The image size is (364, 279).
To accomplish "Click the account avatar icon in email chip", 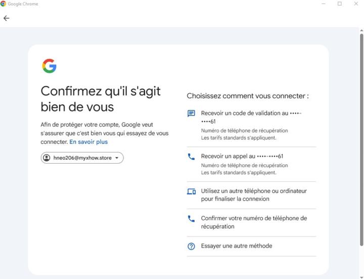I will (x=47, y=158).
